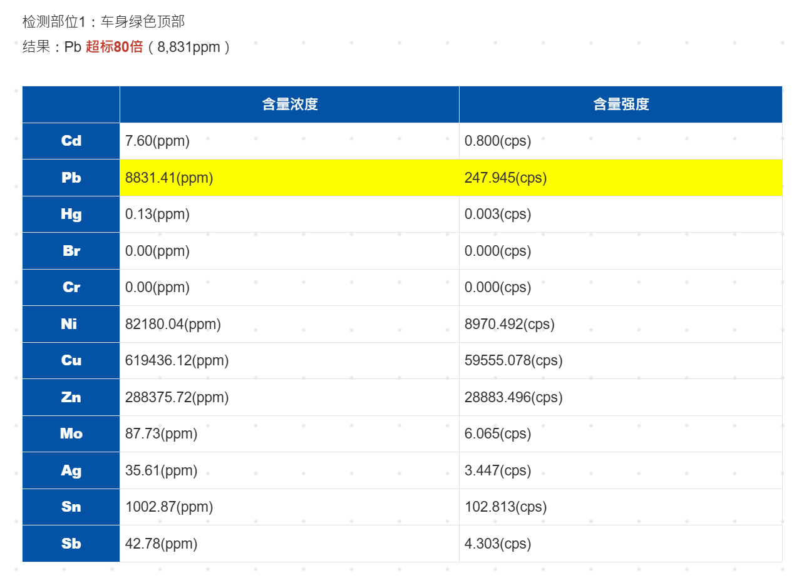
Task: Select the Hg row label
Action: tap(71, 214)
